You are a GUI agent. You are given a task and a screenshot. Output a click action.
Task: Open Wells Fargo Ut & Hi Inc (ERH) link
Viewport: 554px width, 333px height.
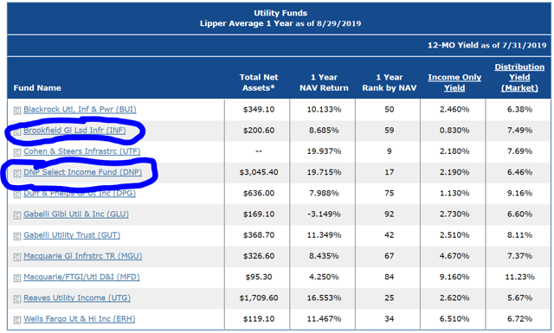(80, 319)
